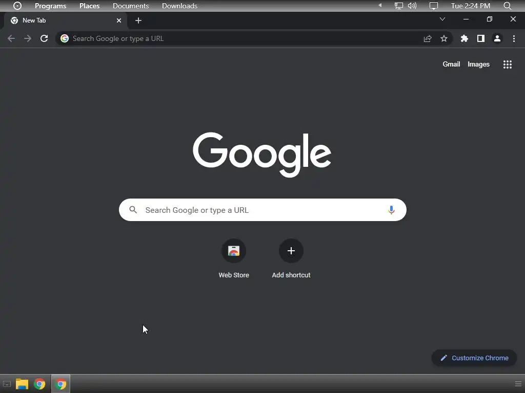Click the magnifier icon in the search box

click(133, 210)
